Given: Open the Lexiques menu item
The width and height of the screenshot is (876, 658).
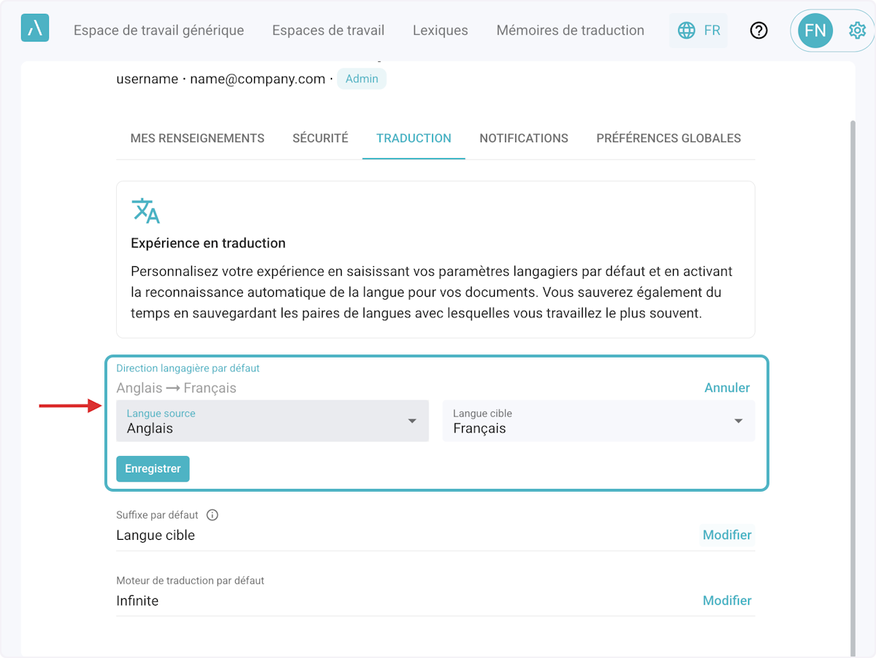Looking at the screenshot, I should [x=440, y=31].
